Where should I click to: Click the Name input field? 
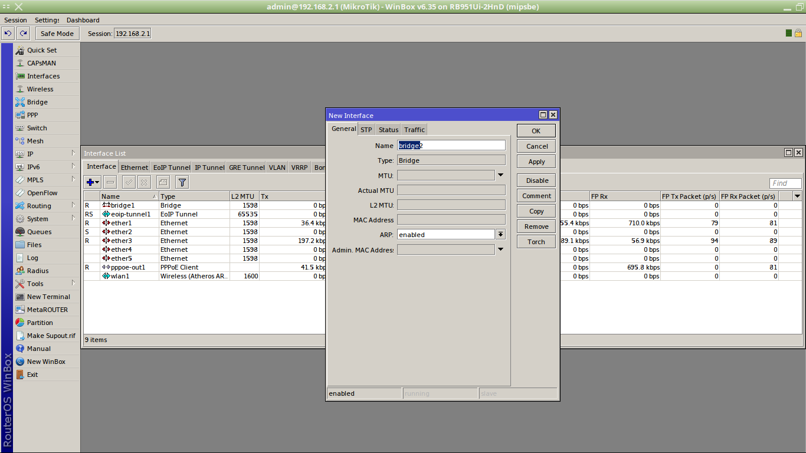click(x=451, y=145)
